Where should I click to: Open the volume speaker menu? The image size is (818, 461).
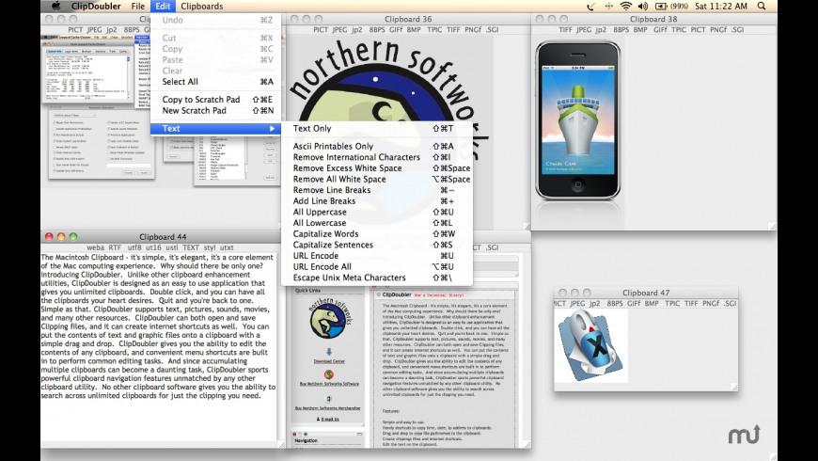pyautogui.click(x=643, y=7)
